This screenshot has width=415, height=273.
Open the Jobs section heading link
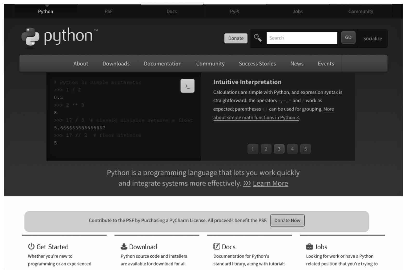click(x=321, y=247)
